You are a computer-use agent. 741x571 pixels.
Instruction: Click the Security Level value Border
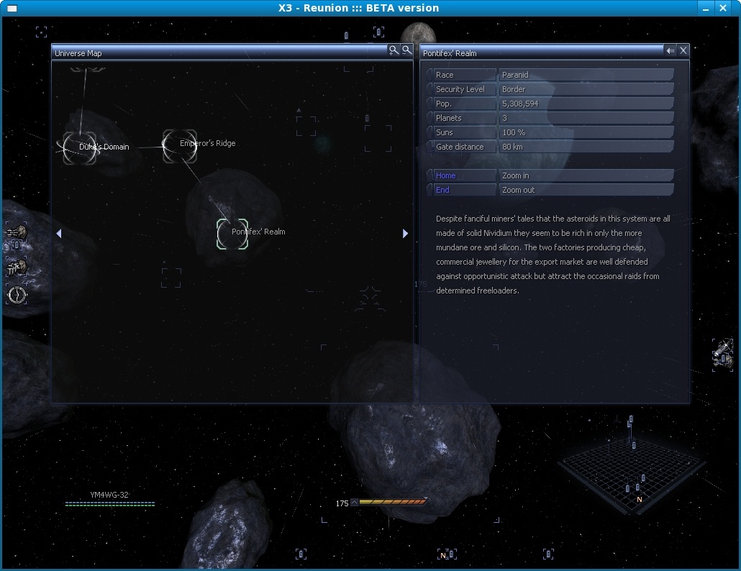click(586, 89)
